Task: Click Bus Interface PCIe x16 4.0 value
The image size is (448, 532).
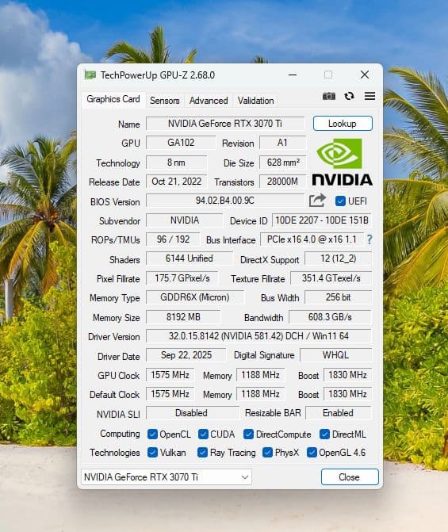Action: coord(312,239)
